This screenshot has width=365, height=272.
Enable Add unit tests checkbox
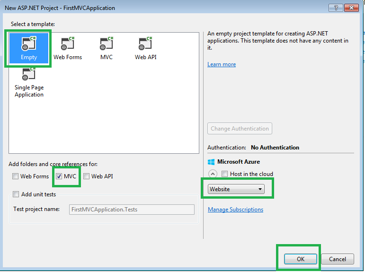point(16,194)
